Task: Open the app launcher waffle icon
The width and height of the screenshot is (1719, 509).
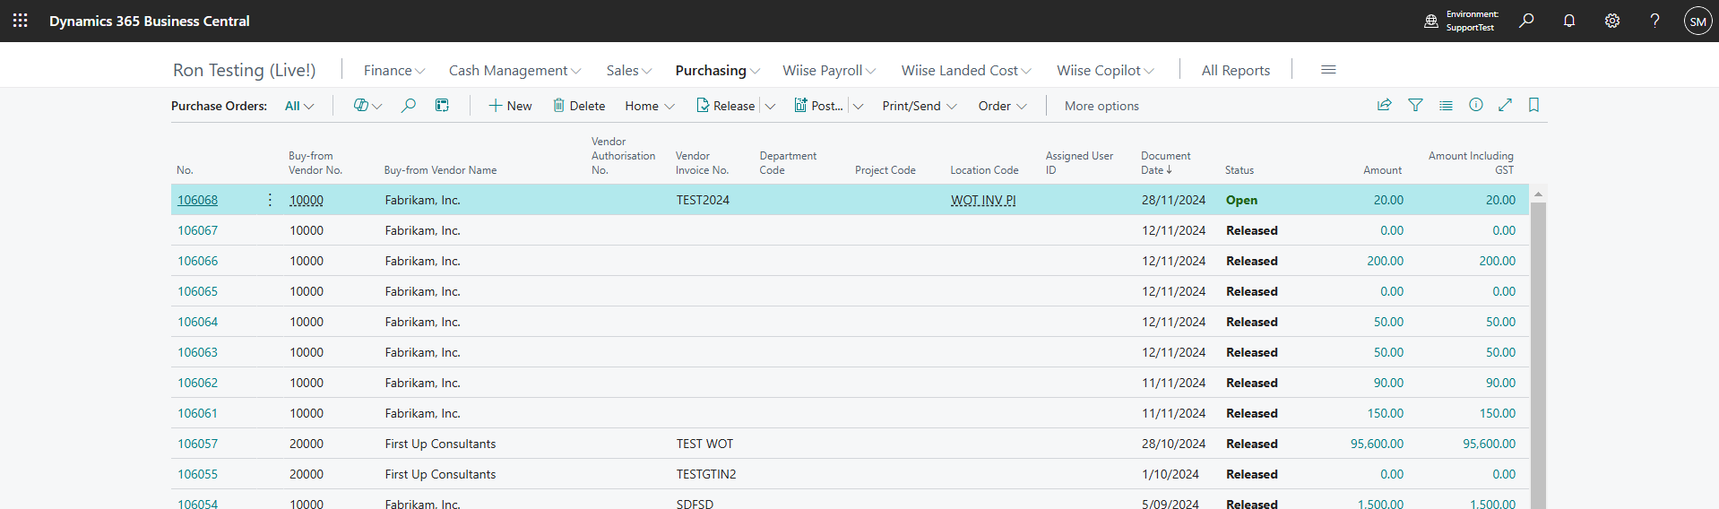Action: pyautogui.click(x=21, y=21)
